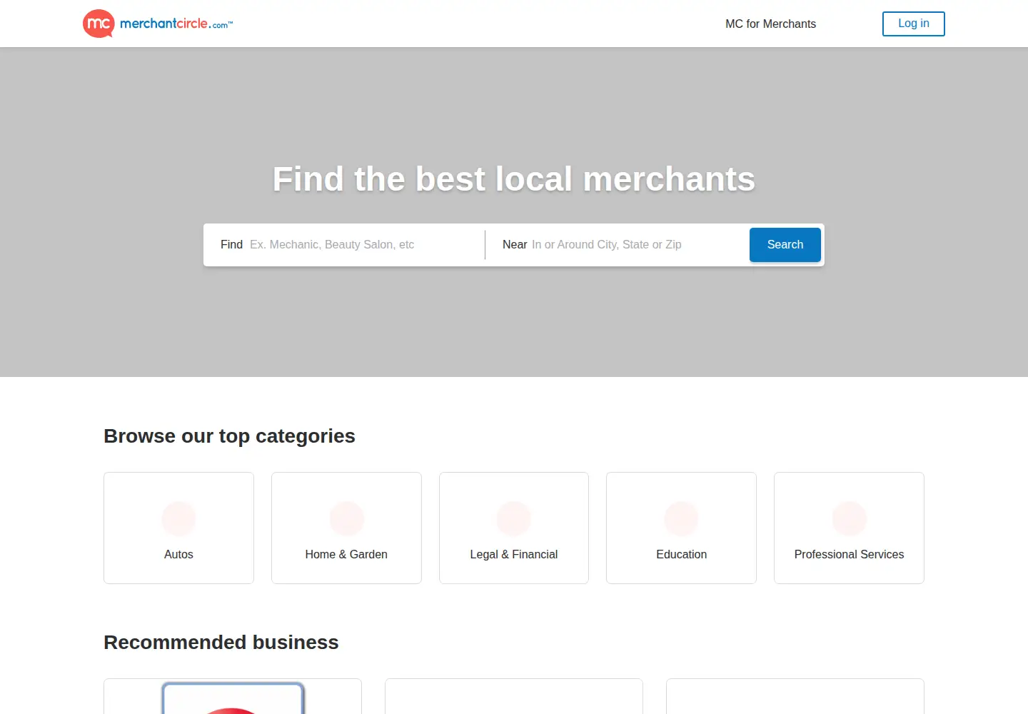Click the Log in button
Image resolution: width=1028 pixels, height=714 pixels.
click(914, 24)
